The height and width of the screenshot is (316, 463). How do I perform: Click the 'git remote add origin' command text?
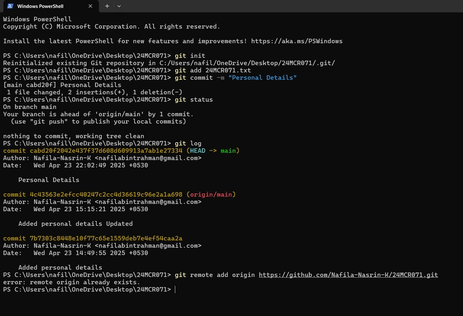(x=215, y=275)
